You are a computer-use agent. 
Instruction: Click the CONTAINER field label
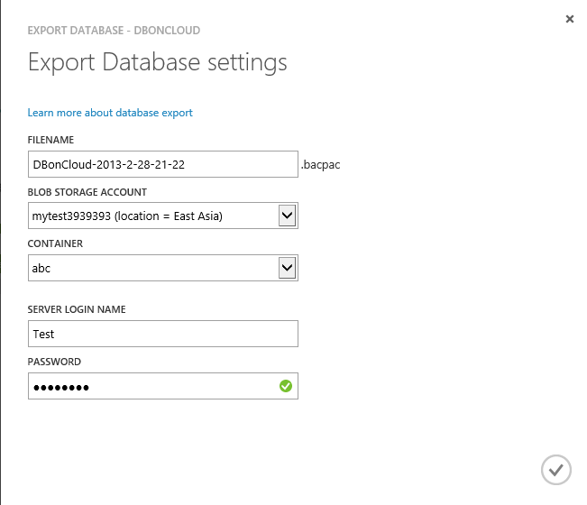click(x=55, y=243)
